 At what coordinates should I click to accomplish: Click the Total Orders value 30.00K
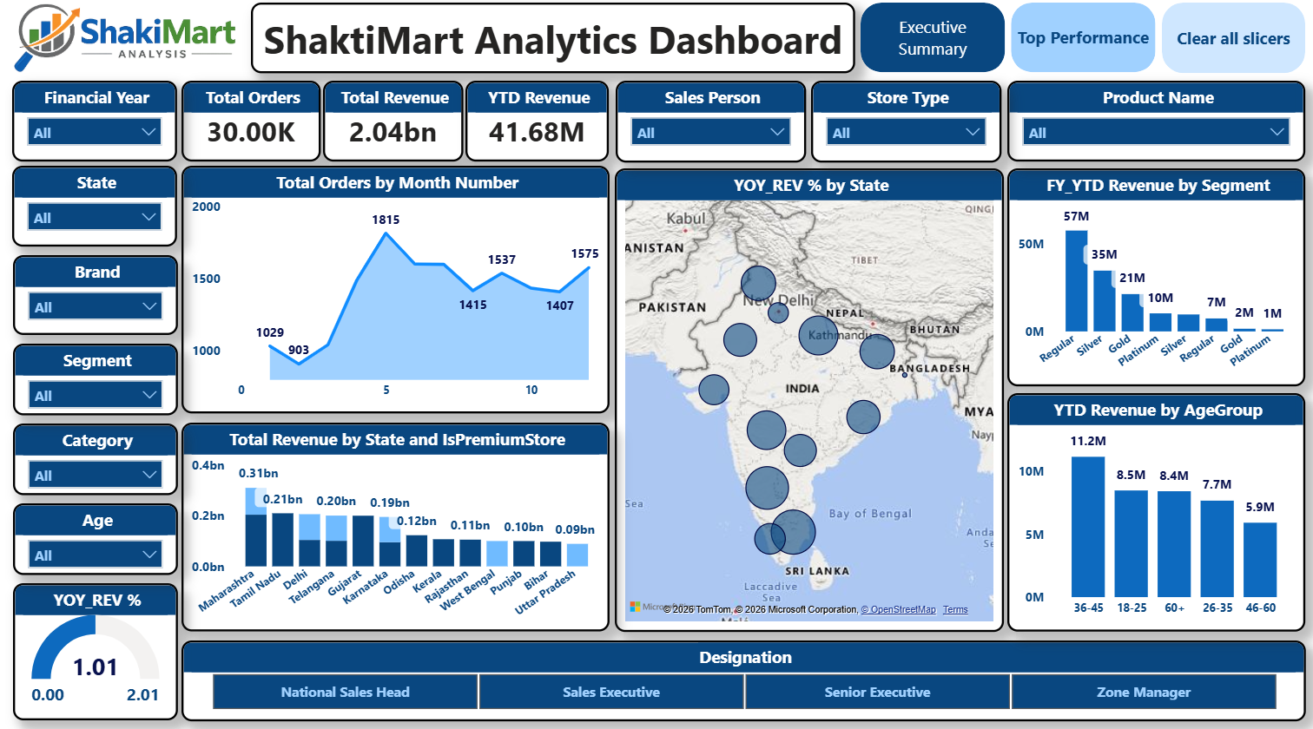252,132
